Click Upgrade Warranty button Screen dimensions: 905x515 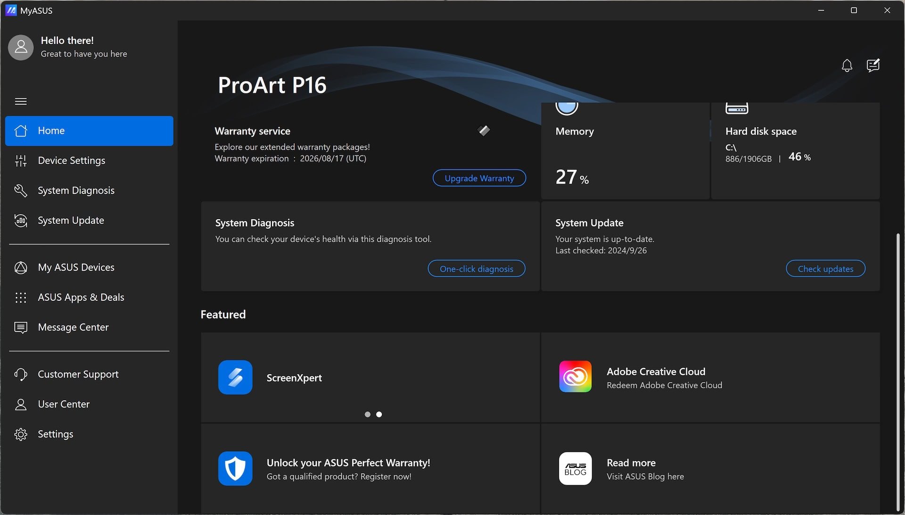point(479,178)
